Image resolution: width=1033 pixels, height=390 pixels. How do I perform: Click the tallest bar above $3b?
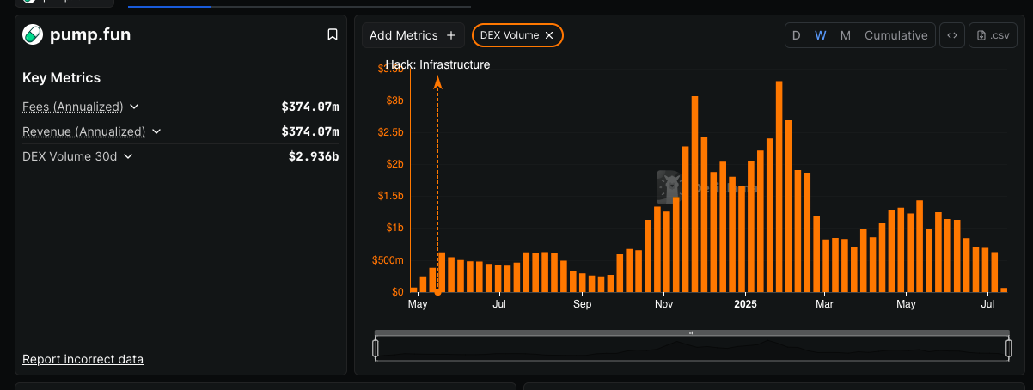point(779,186)
